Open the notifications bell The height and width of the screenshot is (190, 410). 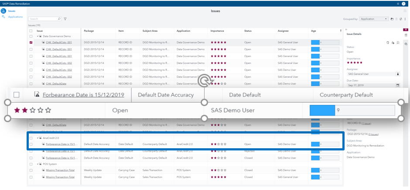(x=398, y=4)
